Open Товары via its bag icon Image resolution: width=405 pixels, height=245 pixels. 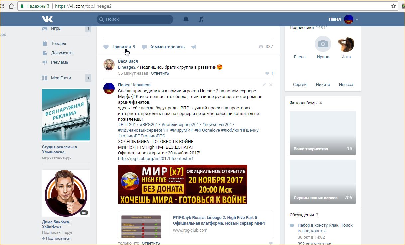45,43
